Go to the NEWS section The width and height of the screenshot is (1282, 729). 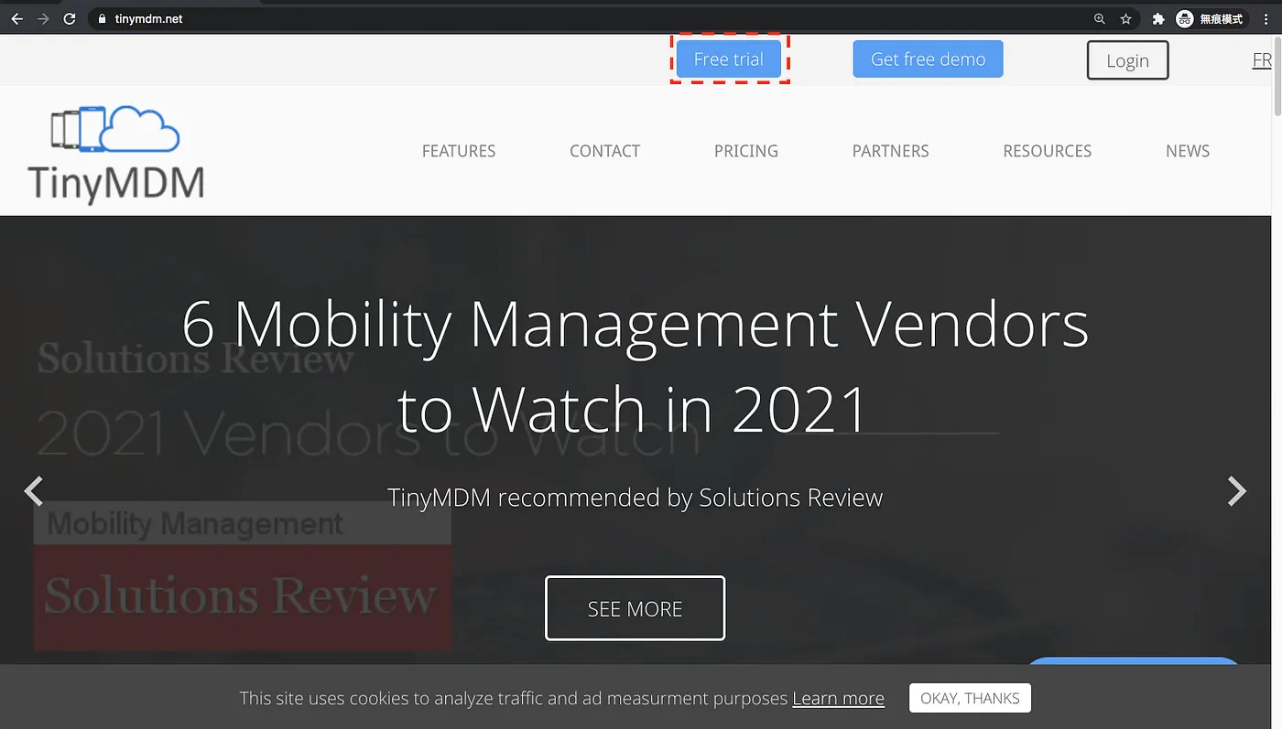pyautogui.click(x=1188, y=151)
